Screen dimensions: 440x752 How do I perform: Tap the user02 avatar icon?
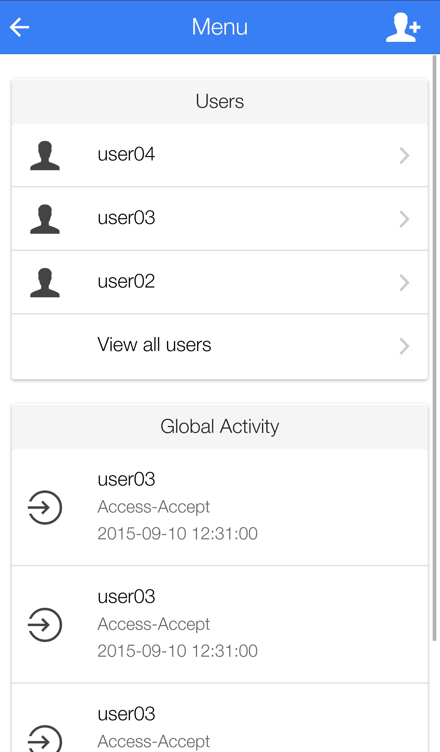[45, 283]
